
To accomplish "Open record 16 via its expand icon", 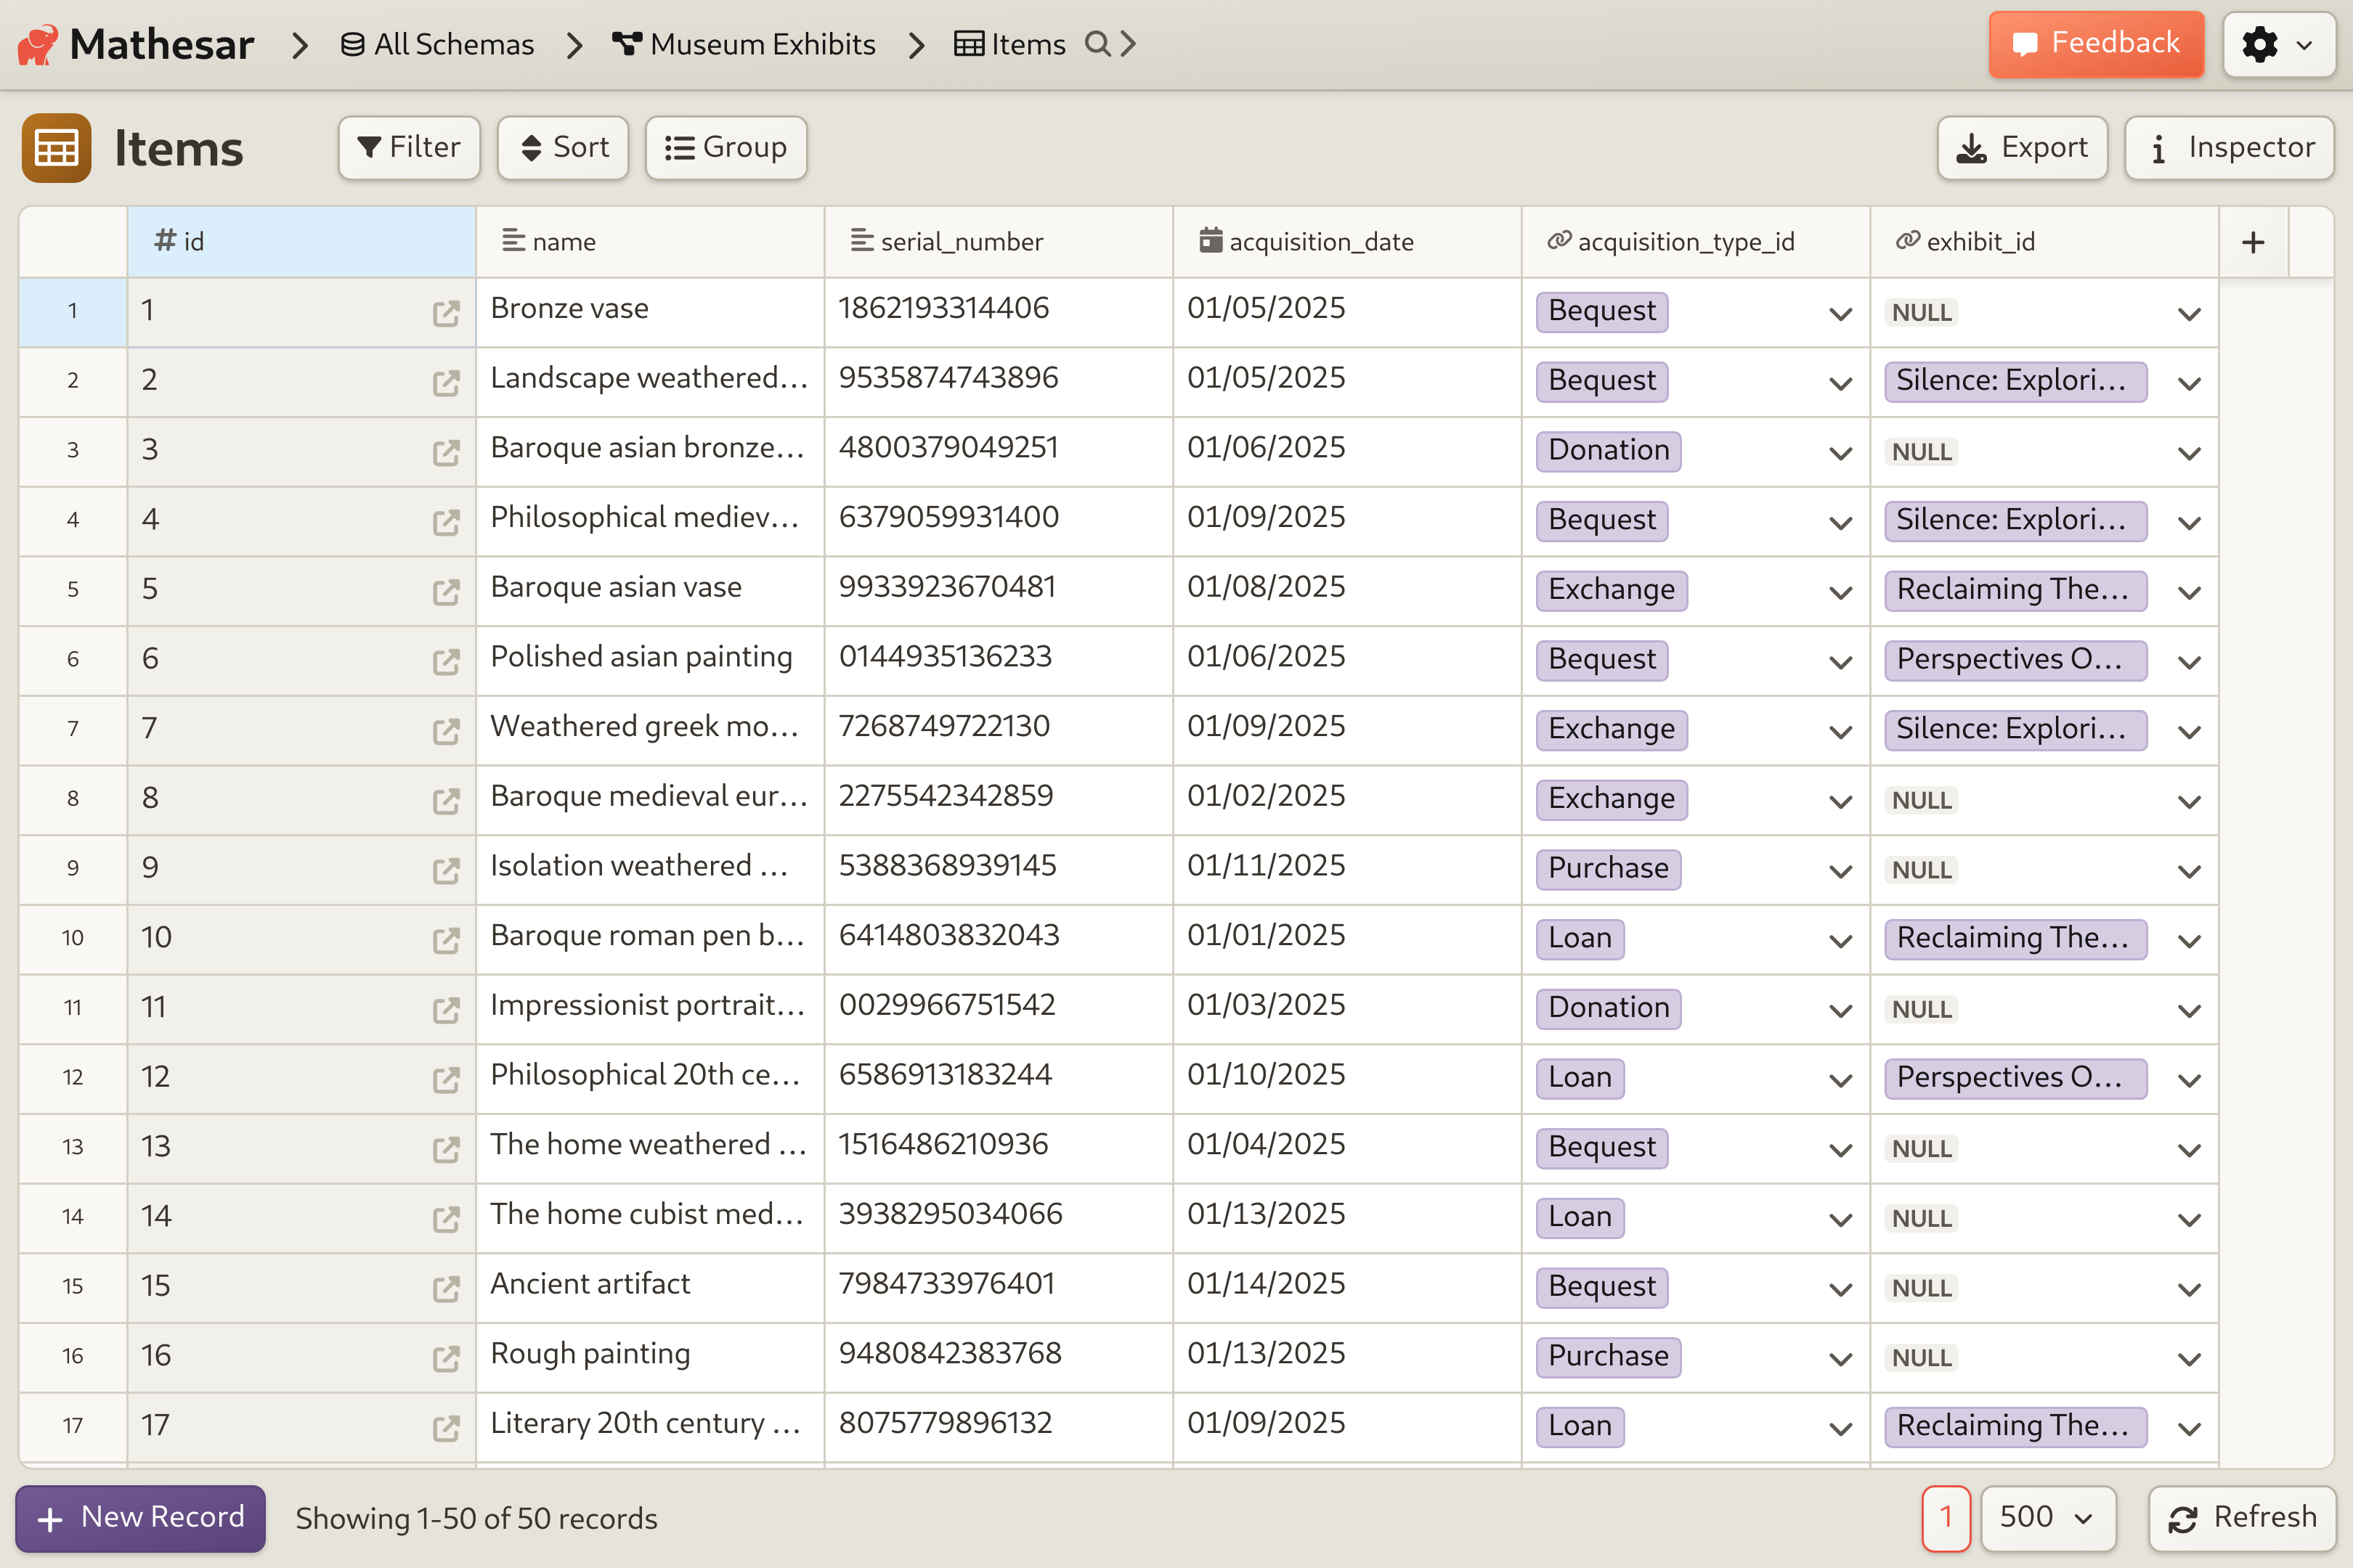I will (446, 1358).
